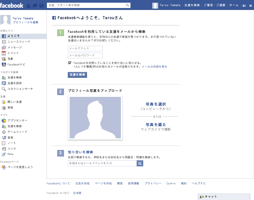The image size is (254, 200).
Task: Open notifications globe icon
Action: pyautogui.click(x=41, y=6)
